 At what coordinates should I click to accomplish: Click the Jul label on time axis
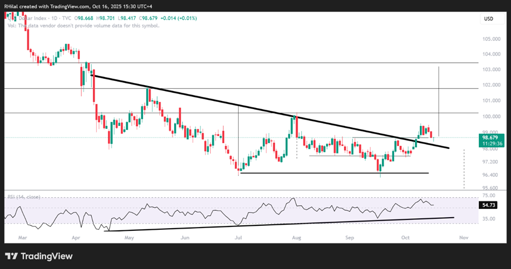[x=238, y=238]
